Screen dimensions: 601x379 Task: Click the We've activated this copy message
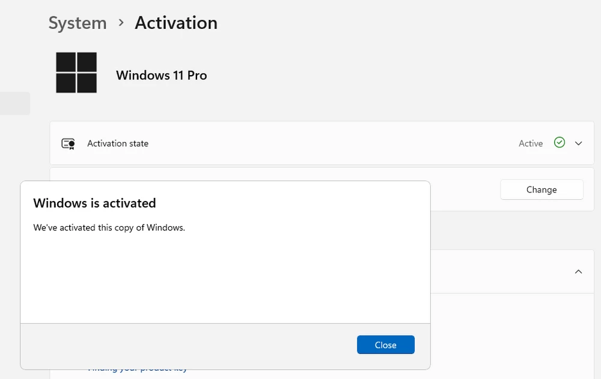tap(109, 228)
